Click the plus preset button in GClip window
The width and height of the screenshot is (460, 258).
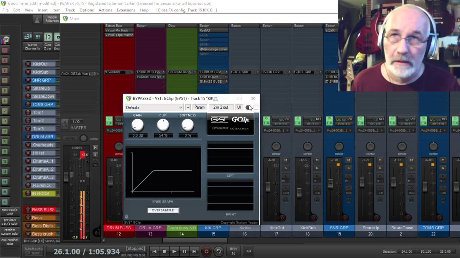[188, 107]
